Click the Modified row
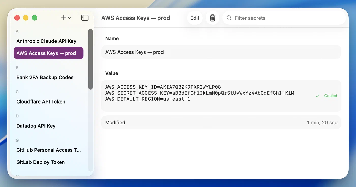Image resolution: width=356 pixels, height=187 pixels. point(221,122)
